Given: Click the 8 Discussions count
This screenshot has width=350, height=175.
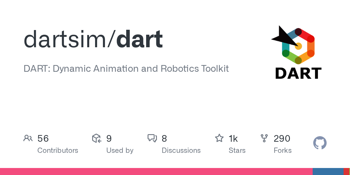Looking at the screenshot, I should click(x=164, y=138).
